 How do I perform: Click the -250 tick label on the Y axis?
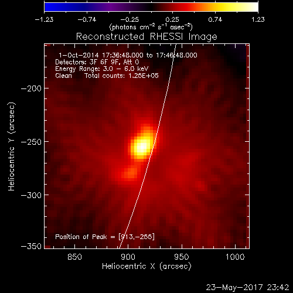tap(31, 142)
